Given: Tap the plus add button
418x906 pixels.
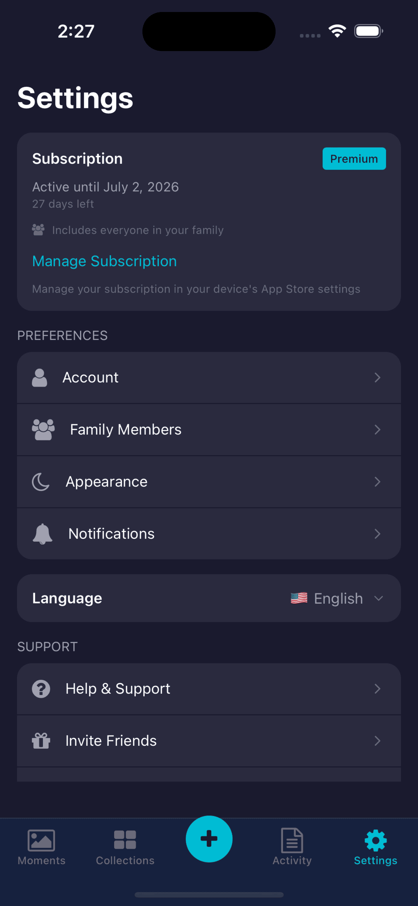Looking at the screenshot, I should click(x=209, y=839).
